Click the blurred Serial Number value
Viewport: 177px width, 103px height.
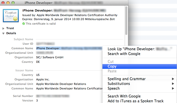(53, 96)
